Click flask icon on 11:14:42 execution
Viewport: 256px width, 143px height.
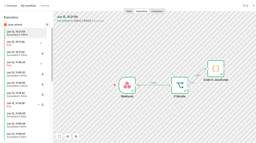click(43, 94)
